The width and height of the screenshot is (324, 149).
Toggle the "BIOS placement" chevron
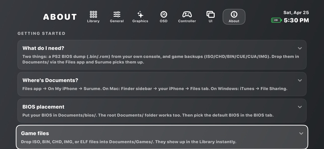(x=300, y=107)
